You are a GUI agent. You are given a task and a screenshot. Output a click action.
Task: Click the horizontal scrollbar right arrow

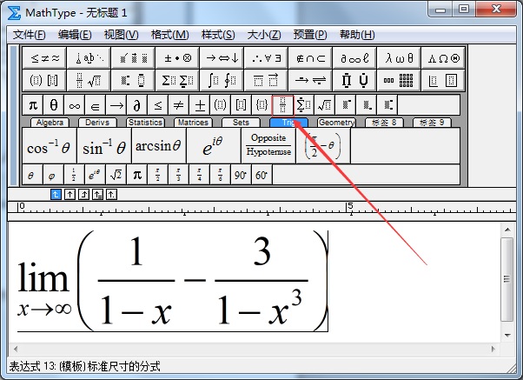[493, 350]
